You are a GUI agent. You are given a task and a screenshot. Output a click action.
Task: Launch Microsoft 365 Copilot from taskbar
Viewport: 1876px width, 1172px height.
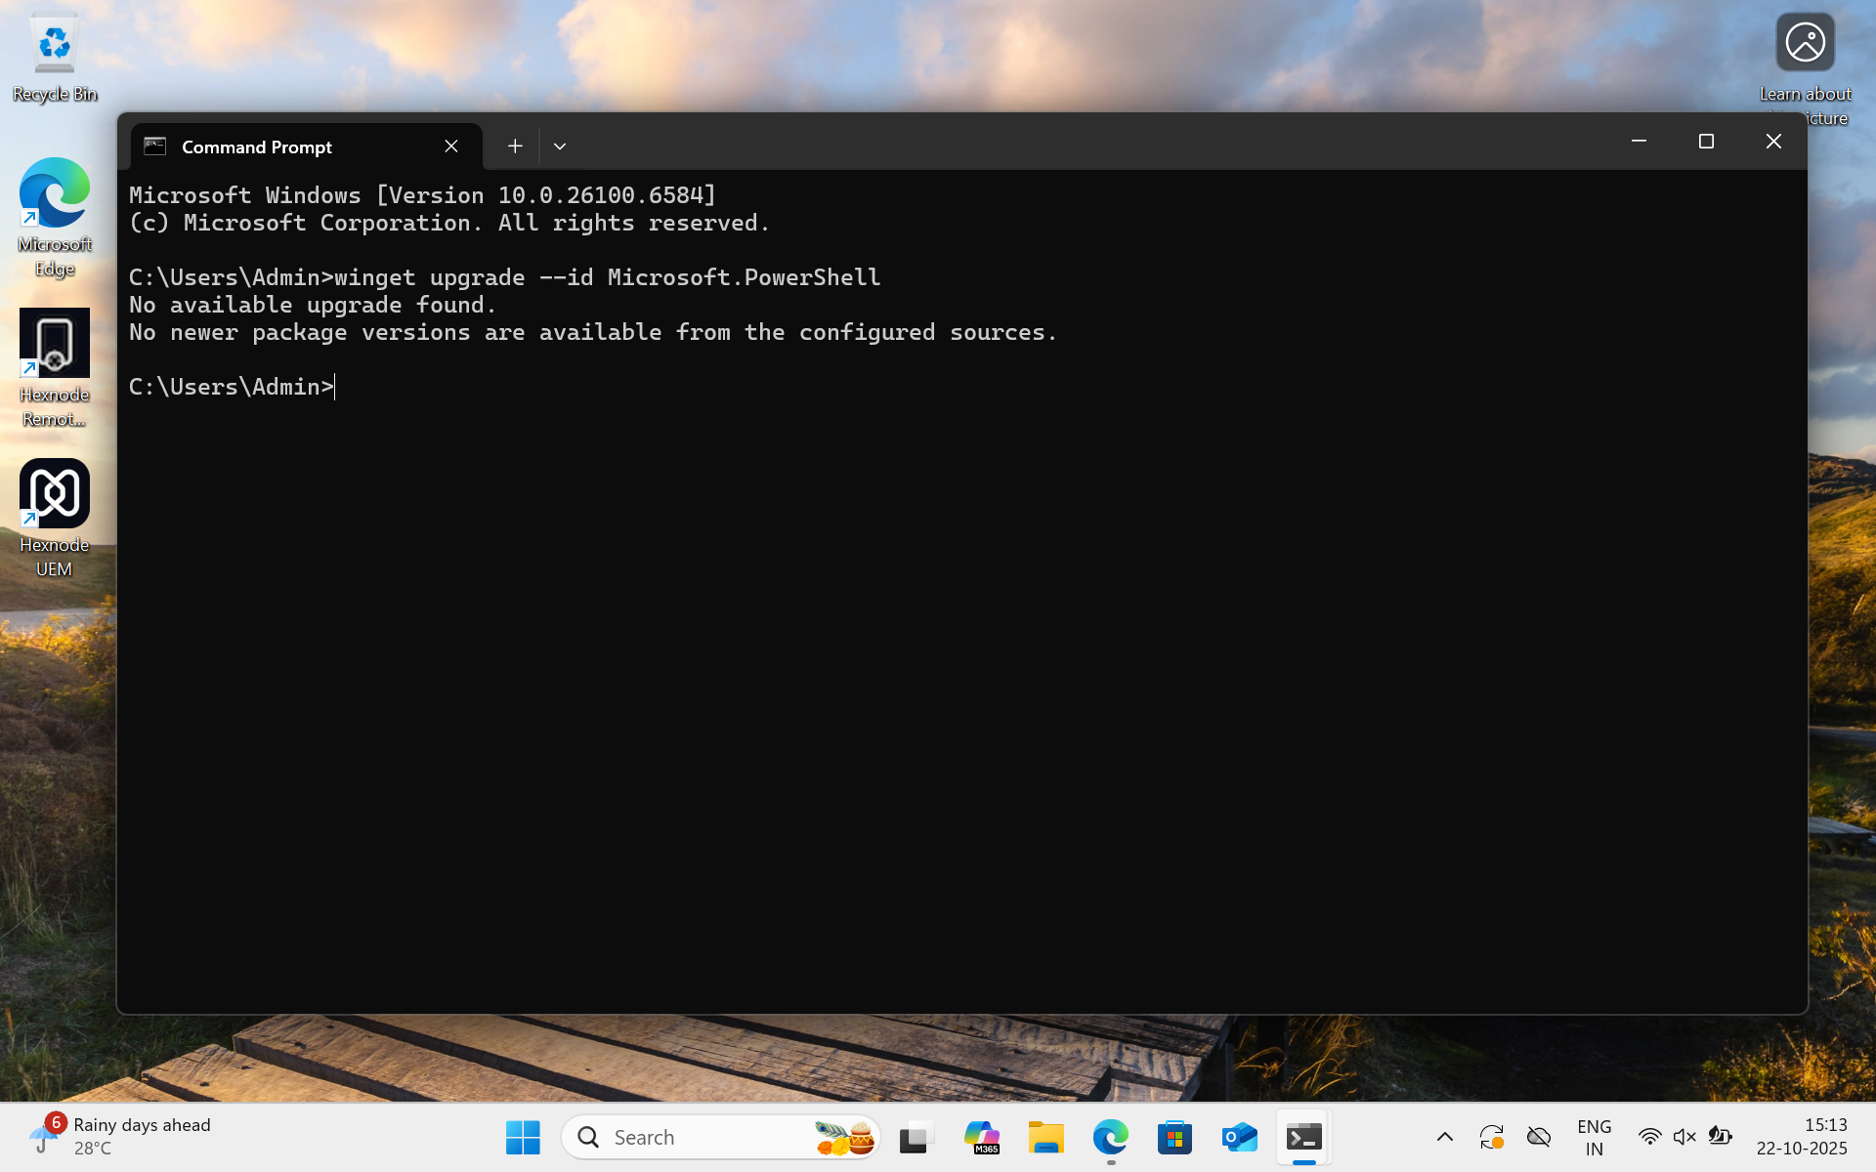[981, 1137]
